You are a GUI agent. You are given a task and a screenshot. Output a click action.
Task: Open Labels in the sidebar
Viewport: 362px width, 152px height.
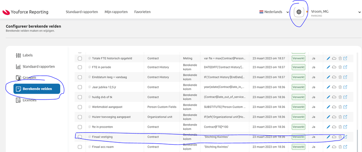click(x=24, y=55)
